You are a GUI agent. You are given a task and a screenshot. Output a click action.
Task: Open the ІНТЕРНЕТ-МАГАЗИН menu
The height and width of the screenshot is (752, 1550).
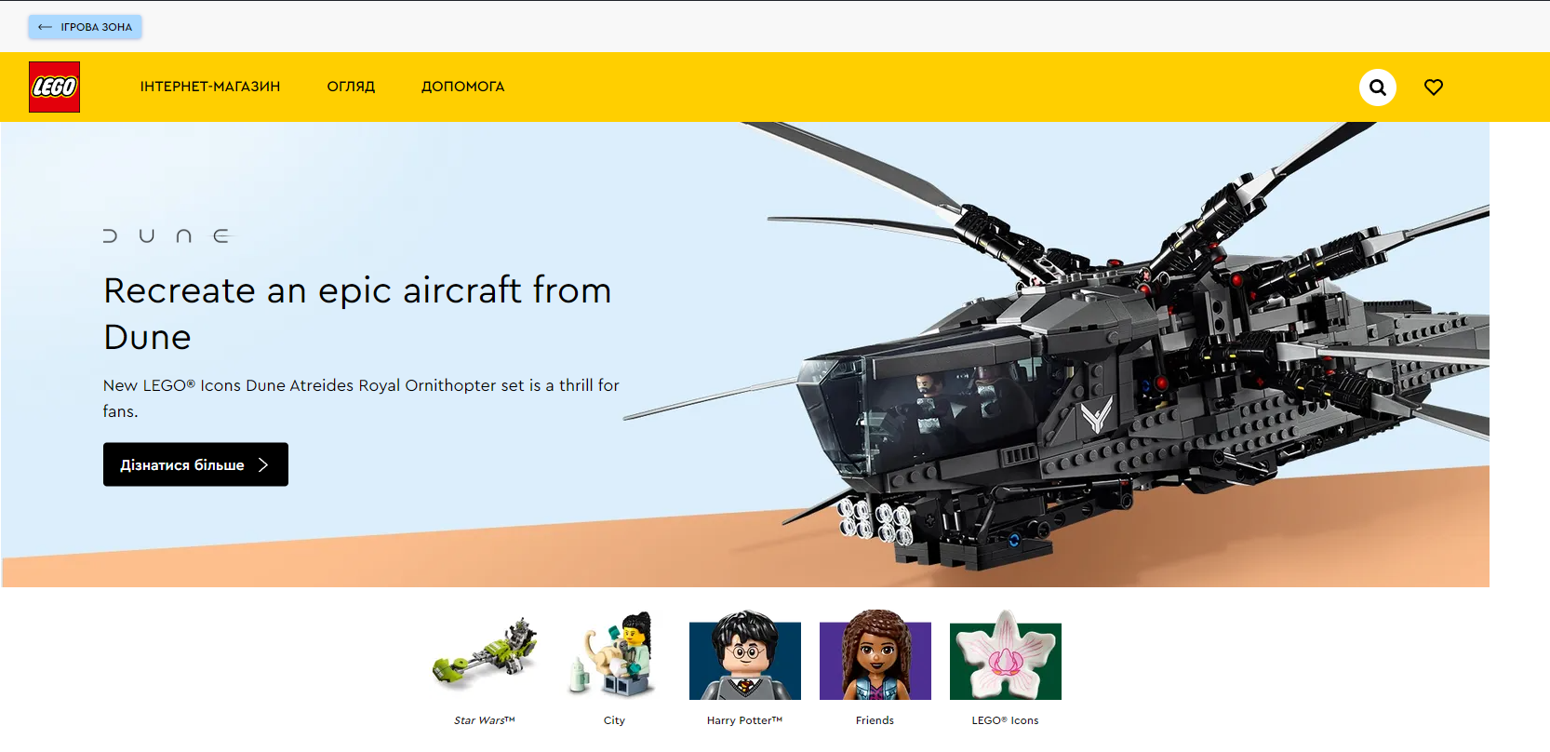pyautogui.click(x=209, y=87)
